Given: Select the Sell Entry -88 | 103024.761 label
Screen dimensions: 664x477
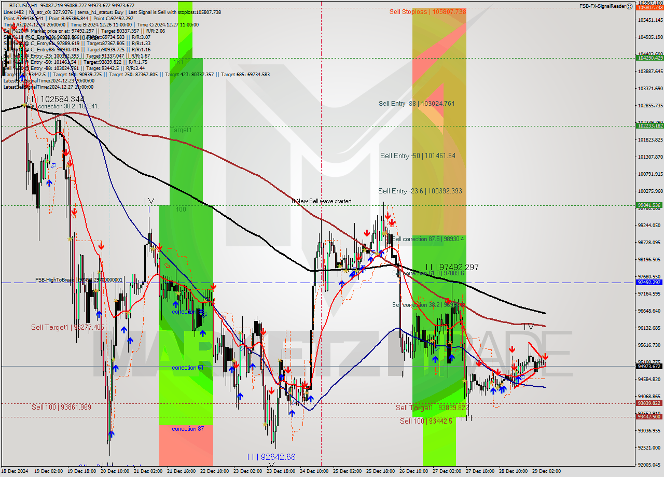Looking at the screenshot, I should coord(417,104).
